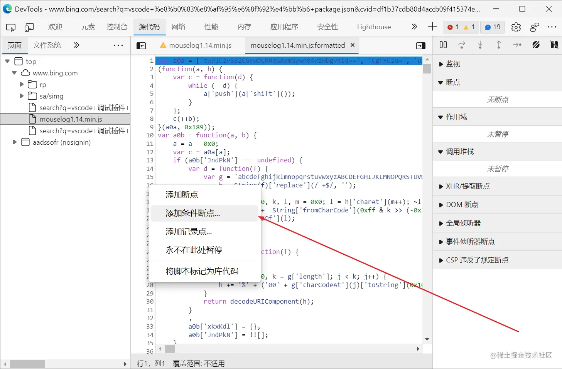Image resolution: width=562 pixels, height=369 pixels.
Task: Collapse the 调用堆栈 section
Action: click(x=497, y=152)
